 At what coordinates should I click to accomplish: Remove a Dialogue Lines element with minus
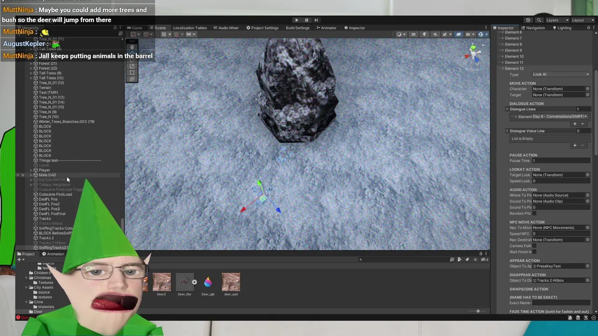click(x=582, y=124)
